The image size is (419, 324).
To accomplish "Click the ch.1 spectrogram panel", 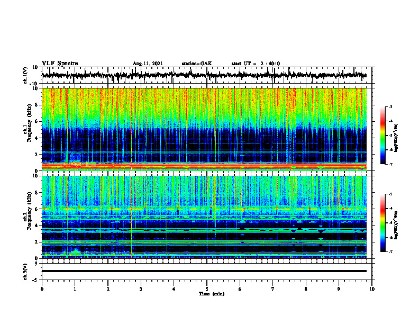I will click(204, 129).
